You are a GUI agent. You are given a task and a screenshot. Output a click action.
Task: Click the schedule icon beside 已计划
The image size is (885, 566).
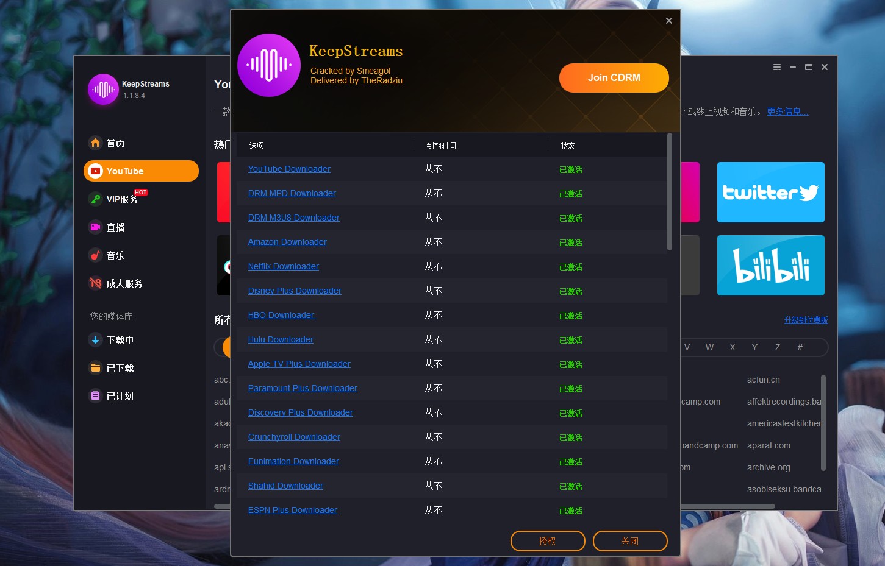[x=95, y=395]
